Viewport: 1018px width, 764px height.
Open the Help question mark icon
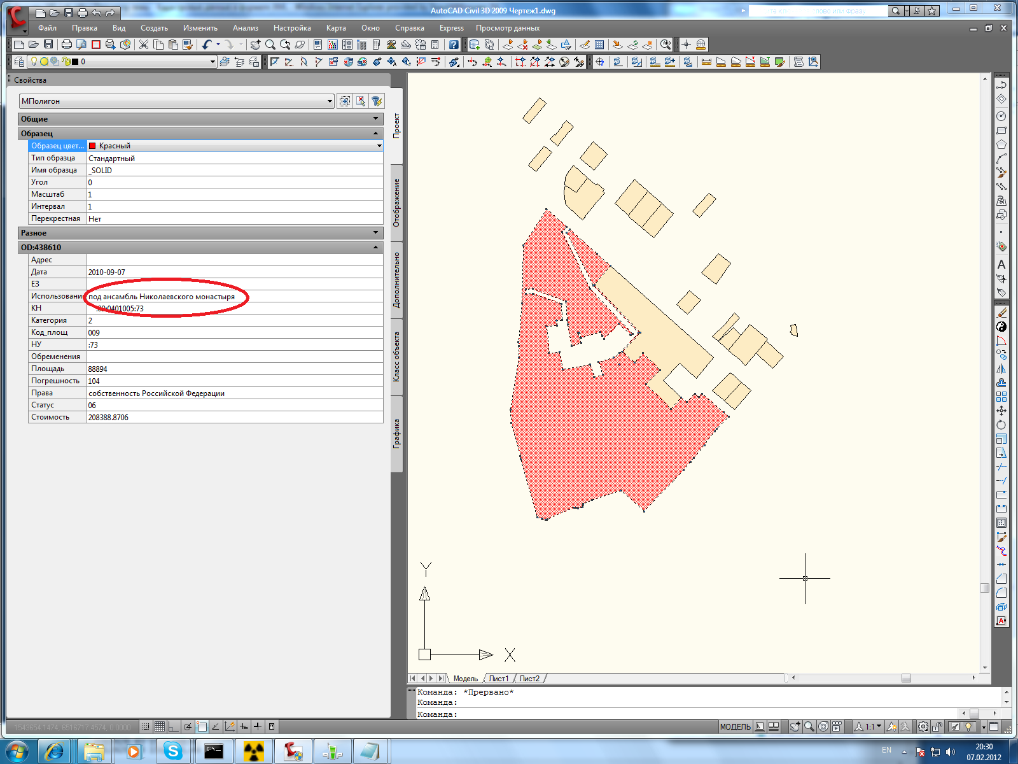(453, 45)
